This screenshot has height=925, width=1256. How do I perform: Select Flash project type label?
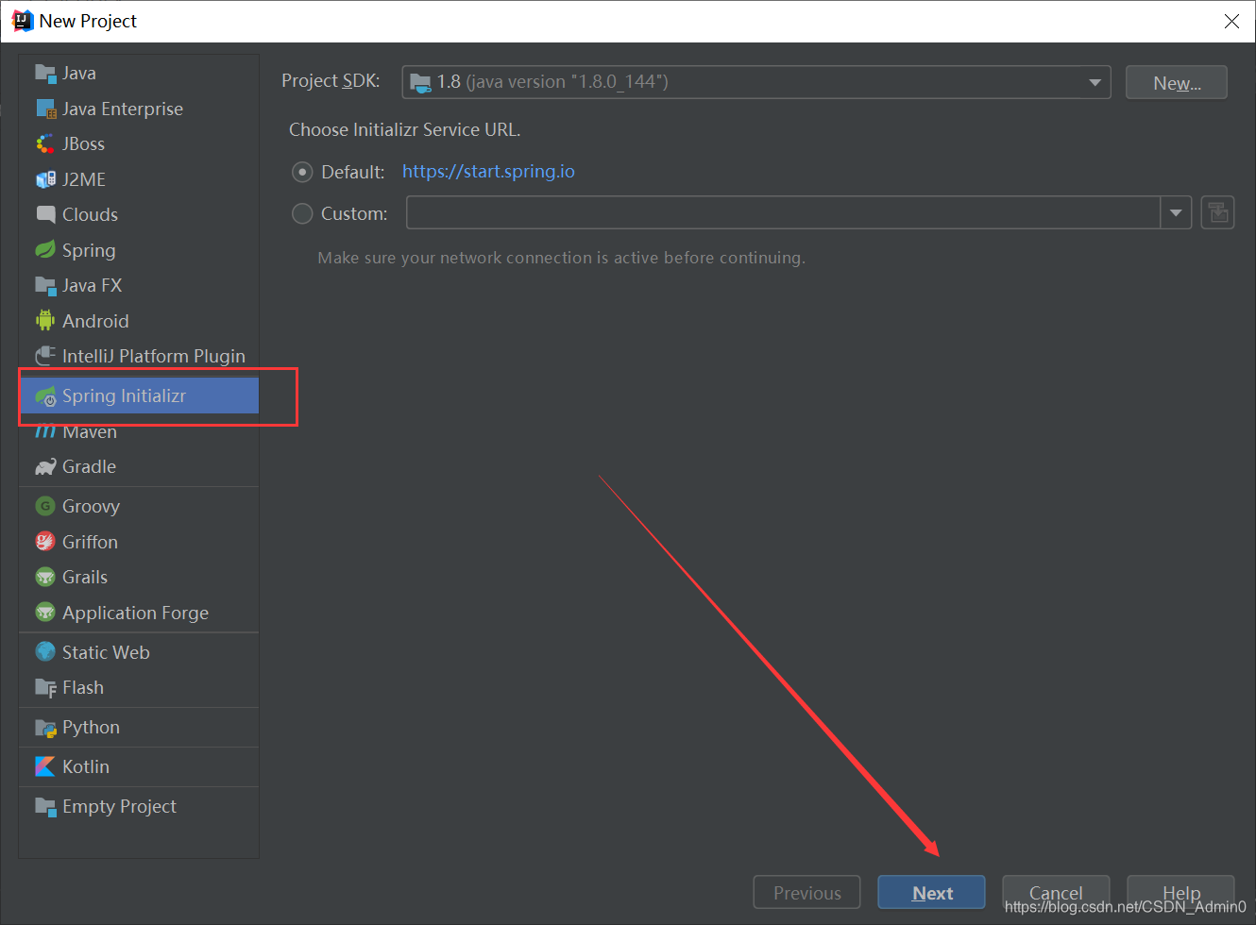(x=83, y=688)
